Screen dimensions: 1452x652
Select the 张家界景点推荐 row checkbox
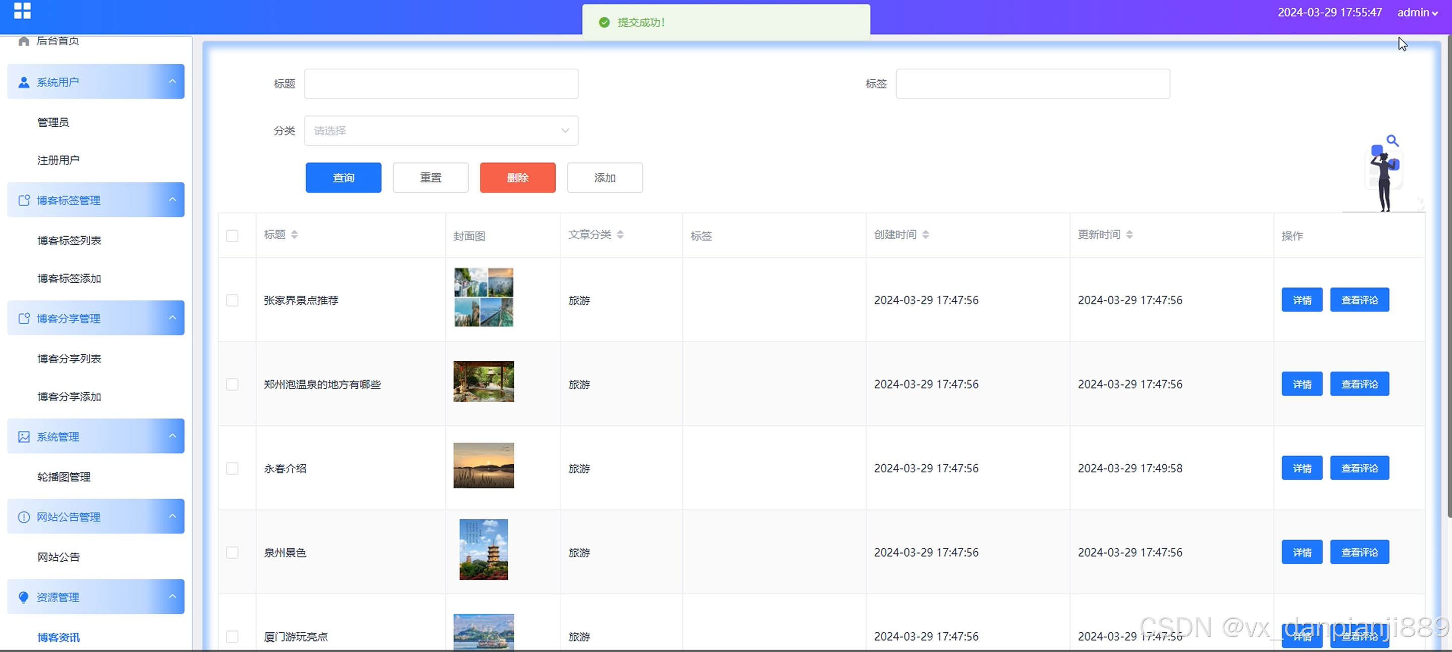(x=232, y=300)
